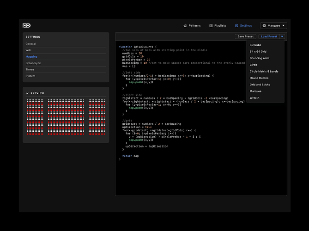The image size is (309, 231).
Task: Click the PREVIEW panel heading
Action: [37, 93]
